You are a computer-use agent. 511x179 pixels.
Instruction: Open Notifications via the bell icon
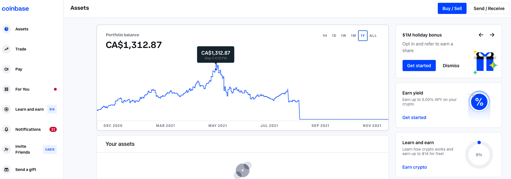coord(6,129)
